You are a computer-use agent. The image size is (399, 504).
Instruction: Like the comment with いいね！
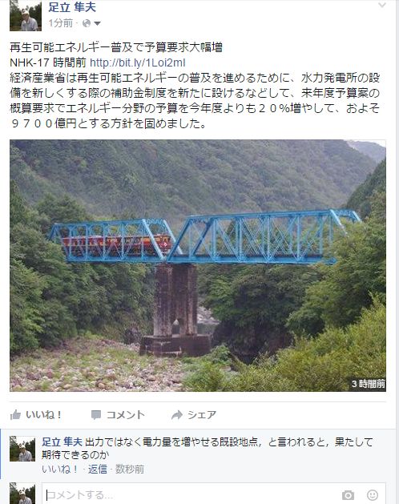coord(60,470)
